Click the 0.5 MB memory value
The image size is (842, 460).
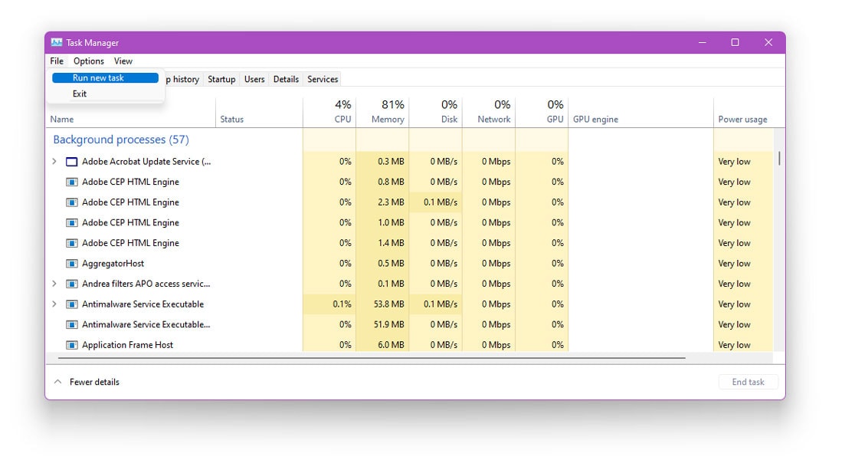click(x=391, y=263)
